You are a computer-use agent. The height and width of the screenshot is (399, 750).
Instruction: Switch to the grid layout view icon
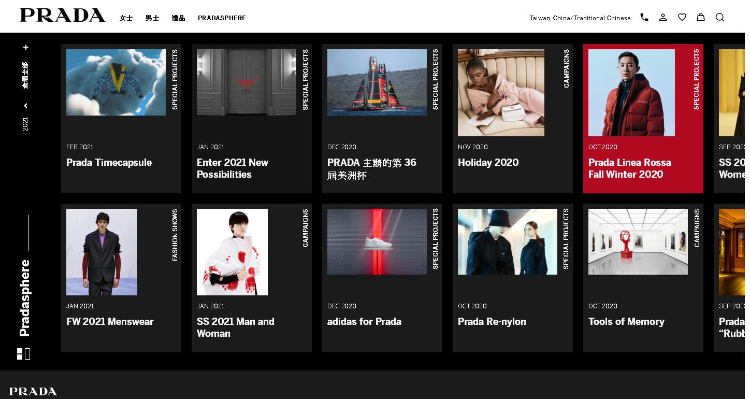20,354
